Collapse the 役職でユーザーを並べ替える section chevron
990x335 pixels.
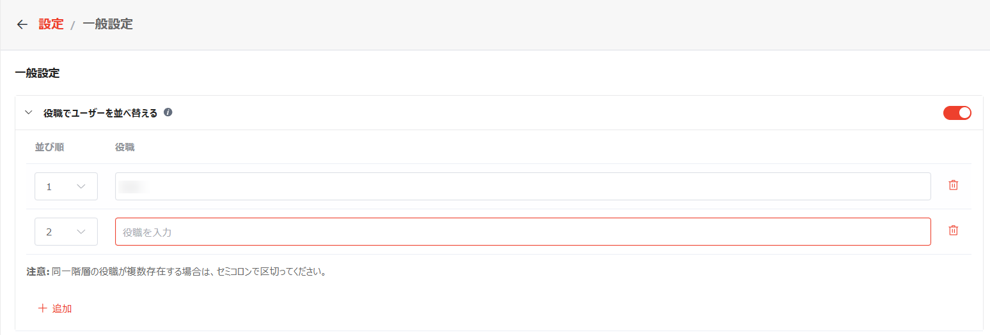pyautogui.click(x=28, y=112)
